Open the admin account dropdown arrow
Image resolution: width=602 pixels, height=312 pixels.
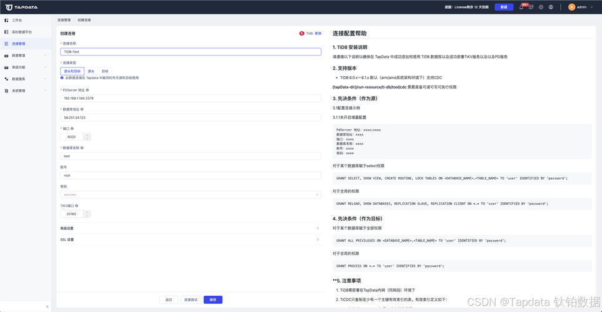[591, 7]
